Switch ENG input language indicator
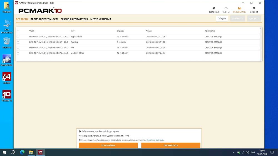 click(x=253, y=152)
